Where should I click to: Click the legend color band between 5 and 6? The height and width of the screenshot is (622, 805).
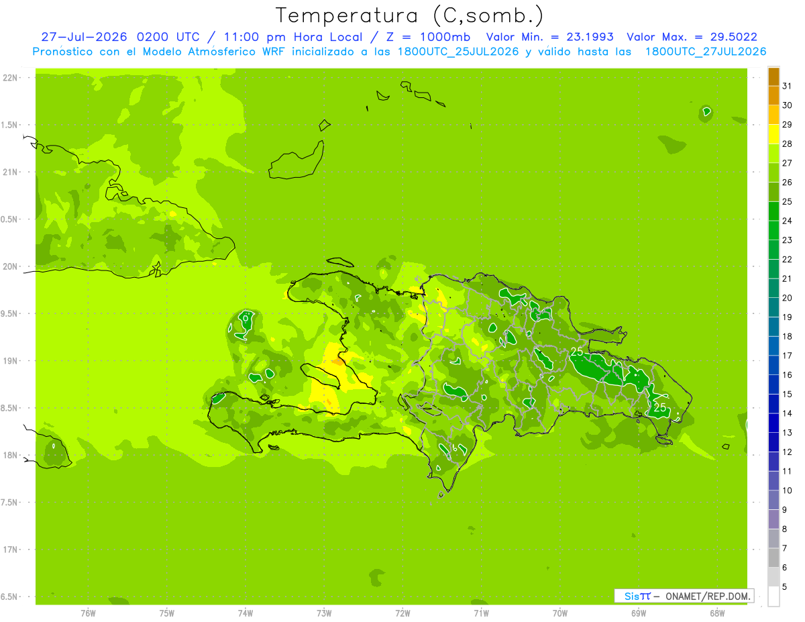(x=773, y=577)
